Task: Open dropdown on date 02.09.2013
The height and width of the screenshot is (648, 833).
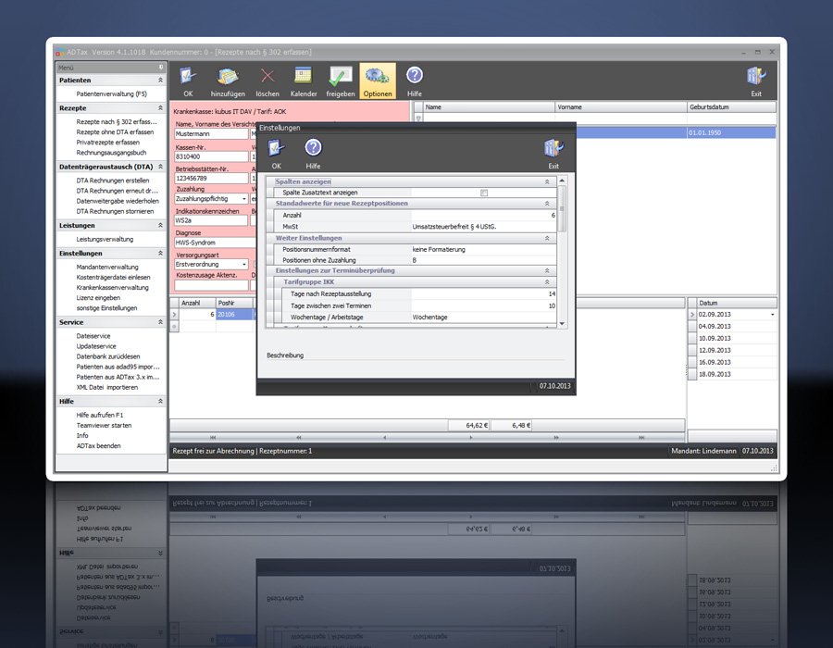Action: (x=773, y=315)
